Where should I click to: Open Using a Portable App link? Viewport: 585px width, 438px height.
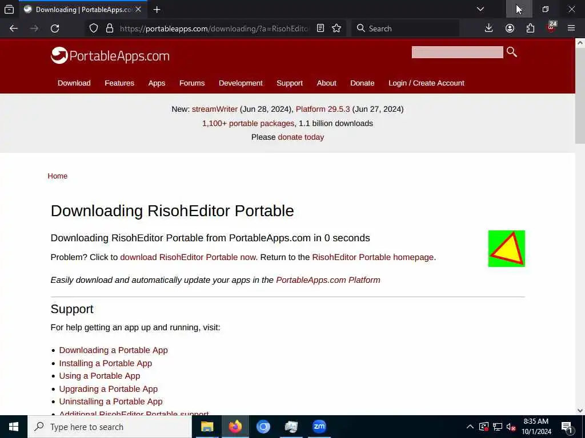[99, 376]
